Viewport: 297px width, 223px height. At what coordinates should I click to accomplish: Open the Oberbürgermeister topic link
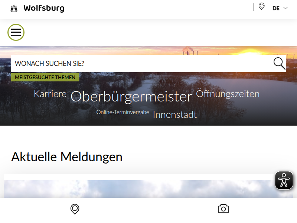(131, 97)
